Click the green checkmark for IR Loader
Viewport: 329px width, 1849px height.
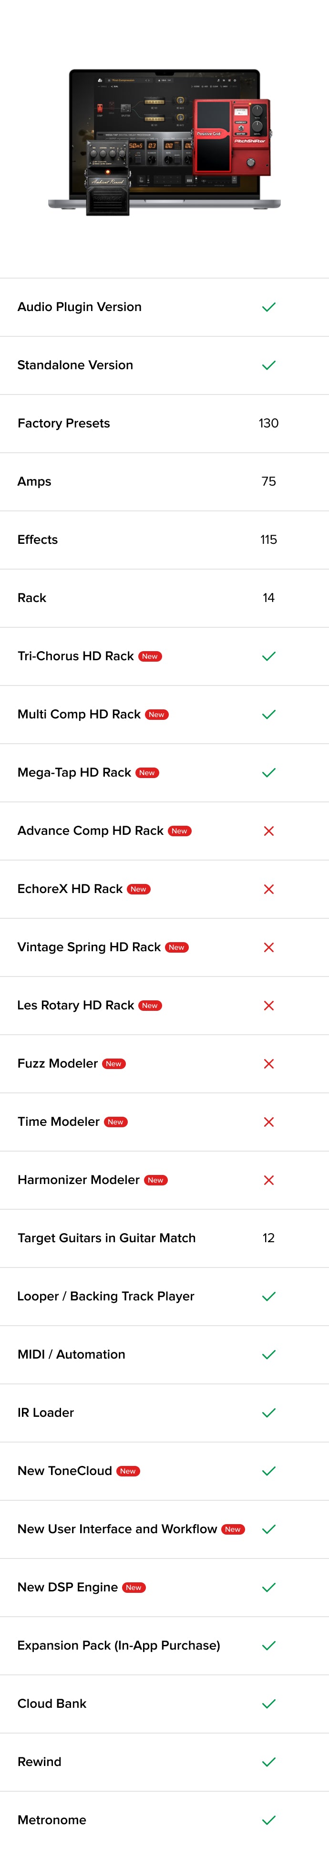point(269,1413)
